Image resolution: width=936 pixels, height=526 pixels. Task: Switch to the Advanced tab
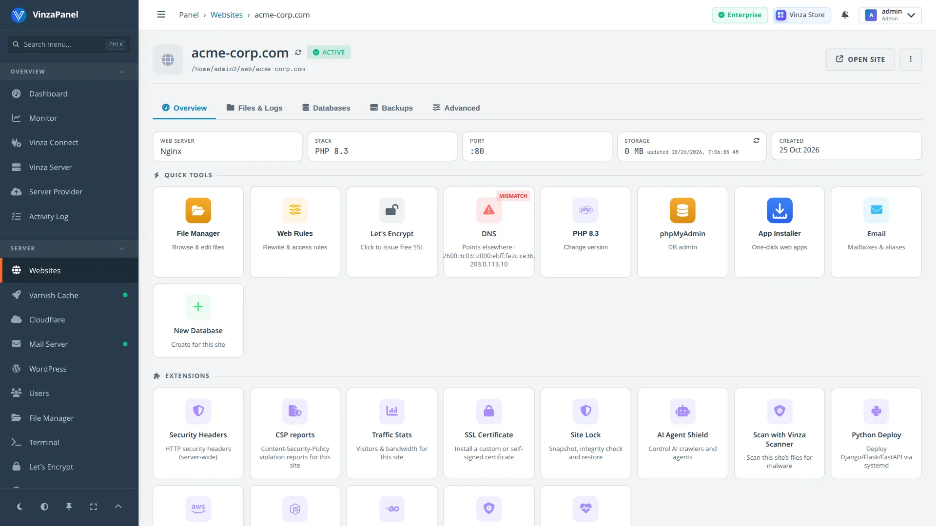click(456, 108)
